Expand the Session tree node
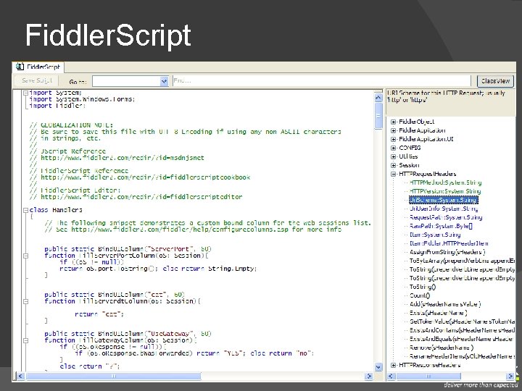The image size is (522, 391). (393, 165)
